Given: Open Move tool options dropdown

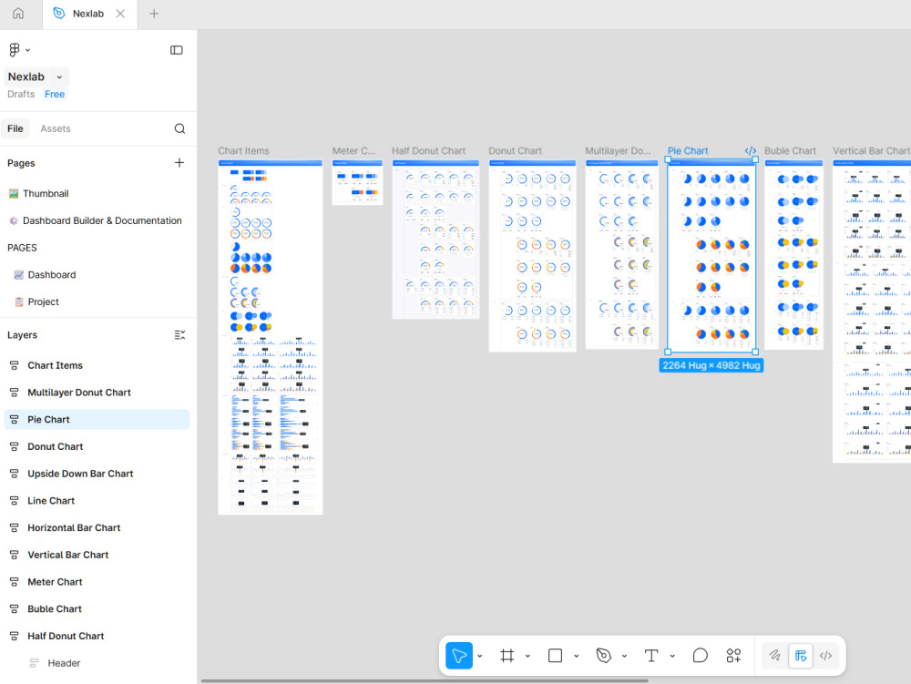Looking at the screenshot, I should point(480,656).
